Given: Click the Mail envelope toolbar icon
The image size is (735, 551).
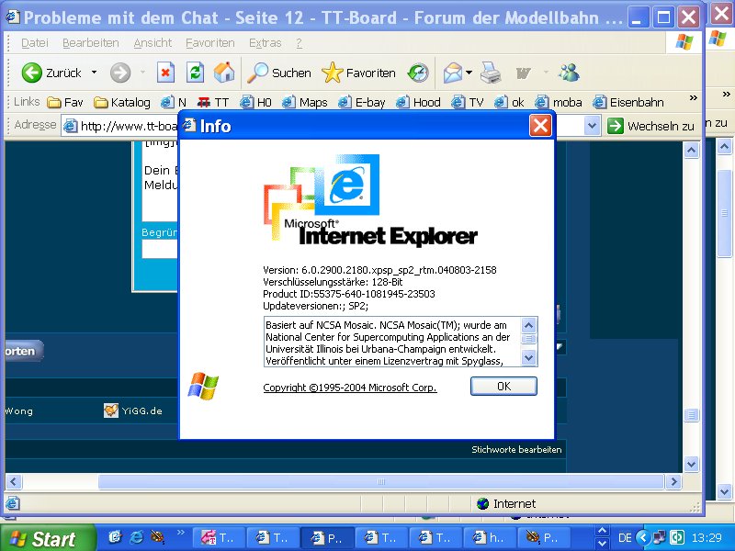Looking at the screenshot, I should point(452,73).
